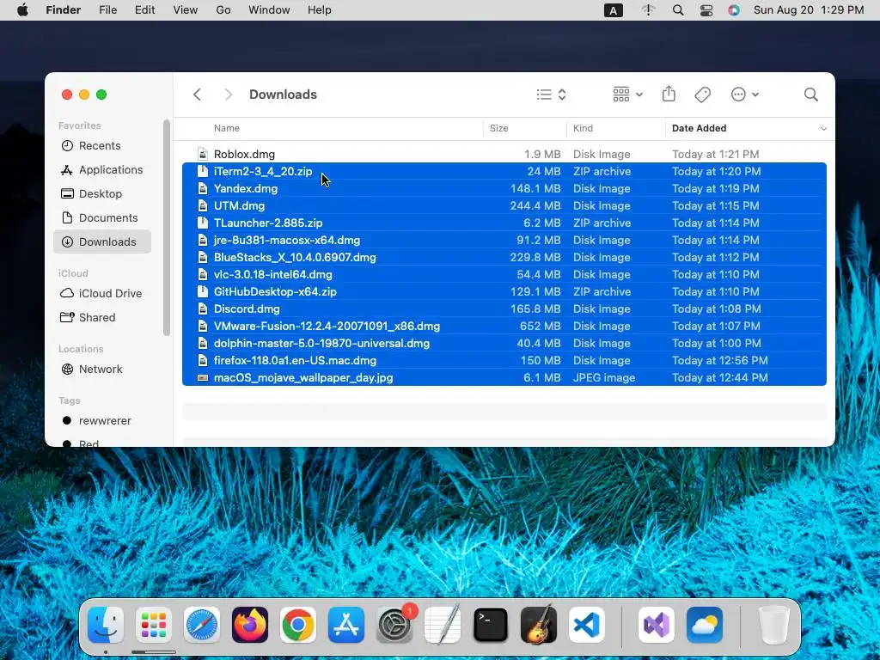Click the Edit Tags icon
The image size is (880, 660).
click(703, 95)
